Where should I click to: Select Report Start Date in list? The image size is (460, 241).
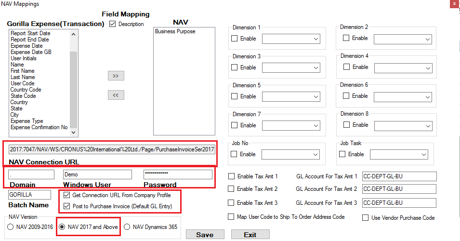coord(30,33)
